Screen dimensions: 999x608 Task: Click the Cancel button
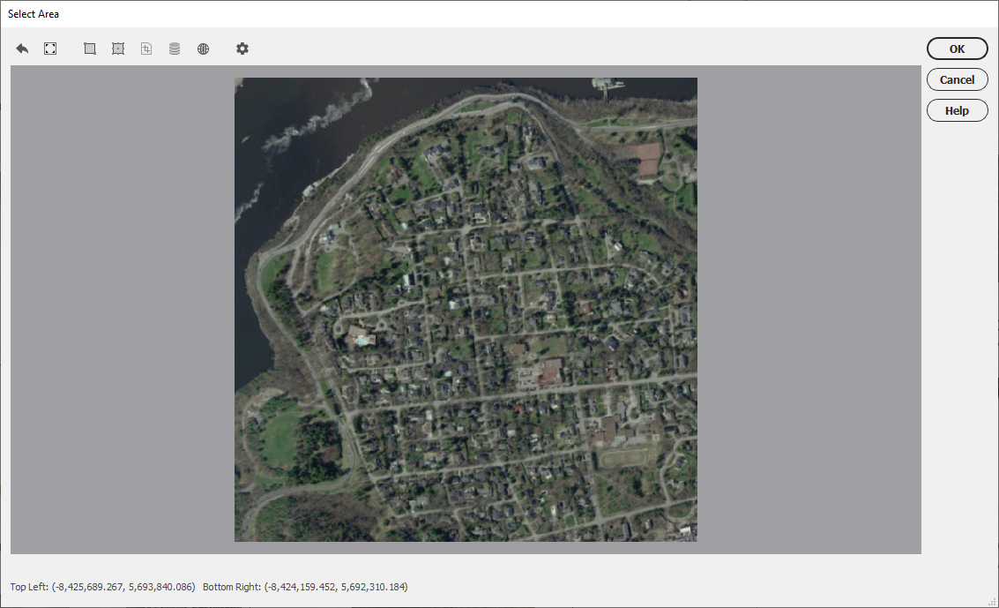[x=957, y=79]
